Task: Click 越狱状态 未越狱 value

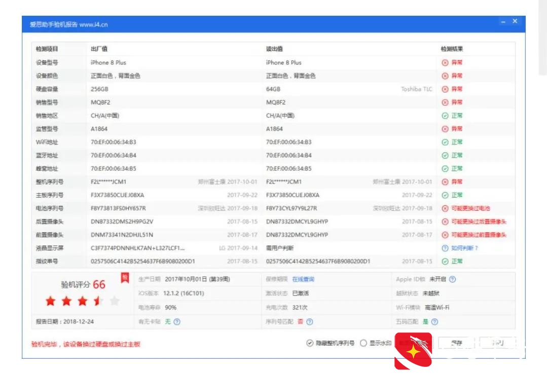Action: [431, 293]
